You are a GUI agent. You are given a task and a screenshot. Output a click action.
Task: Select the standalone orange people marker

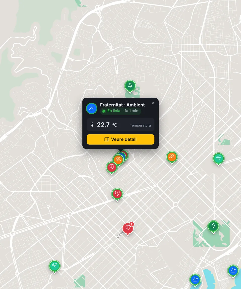coord(172,157)
